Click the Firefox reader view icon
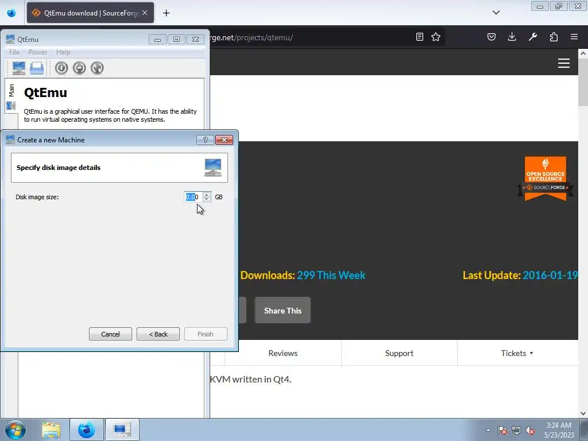Viewport: 588px width, 441px height. point(420,37)
